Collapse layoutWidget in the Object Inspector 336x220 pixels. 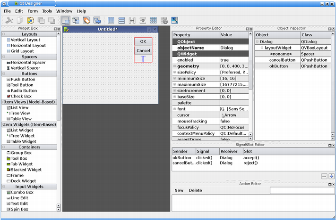pyautogui.click(x=262, y=48)
